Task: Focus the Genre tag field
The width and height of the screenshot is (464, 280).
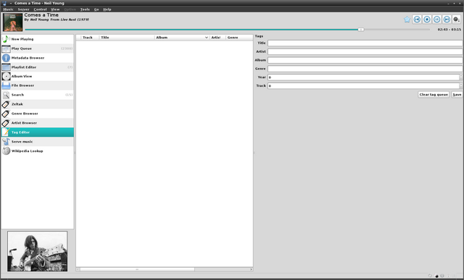Action: click(365, 69)
